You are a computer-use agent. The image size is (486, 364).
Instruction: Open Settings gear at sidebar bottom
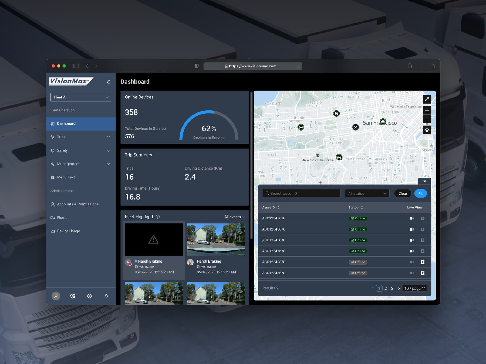(73, 296)
